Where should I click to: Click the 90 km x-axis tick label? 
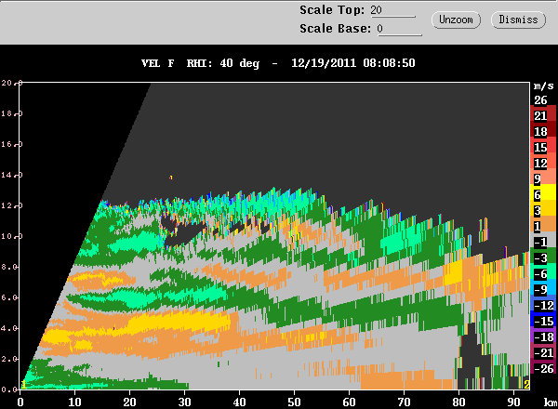pos(514,402)
